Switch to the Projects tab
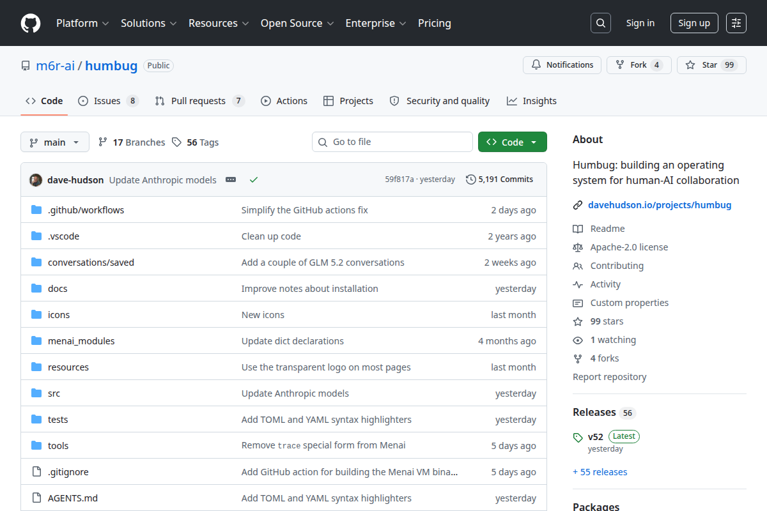Screen dimensions: 767x511 [348, 101]
